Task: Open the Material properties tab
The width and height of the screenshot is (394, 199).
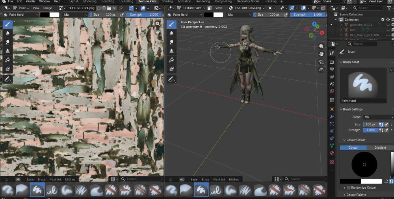Action: (x=332, y=153)
